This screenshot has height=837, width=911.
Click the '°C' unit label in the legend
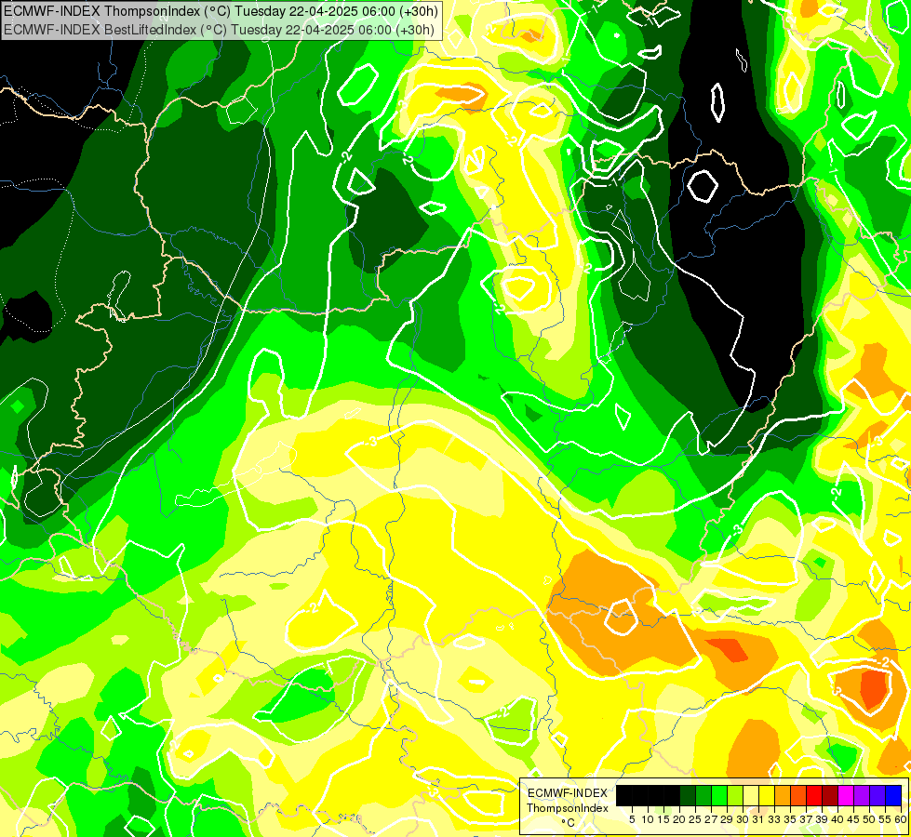[x=568, y=823]
